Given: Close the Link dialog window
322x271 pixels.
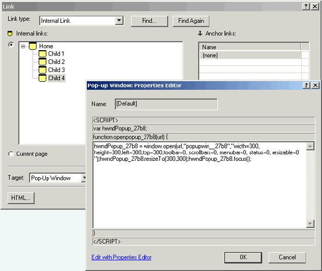Looking at the screenshot, I should [315, 7].
